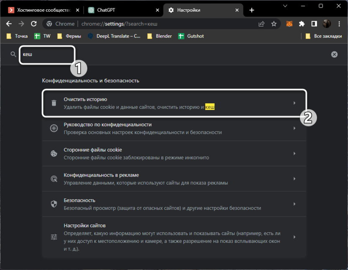Close the ChatGPT tab
Screen dimensions: 348x270
157,10
